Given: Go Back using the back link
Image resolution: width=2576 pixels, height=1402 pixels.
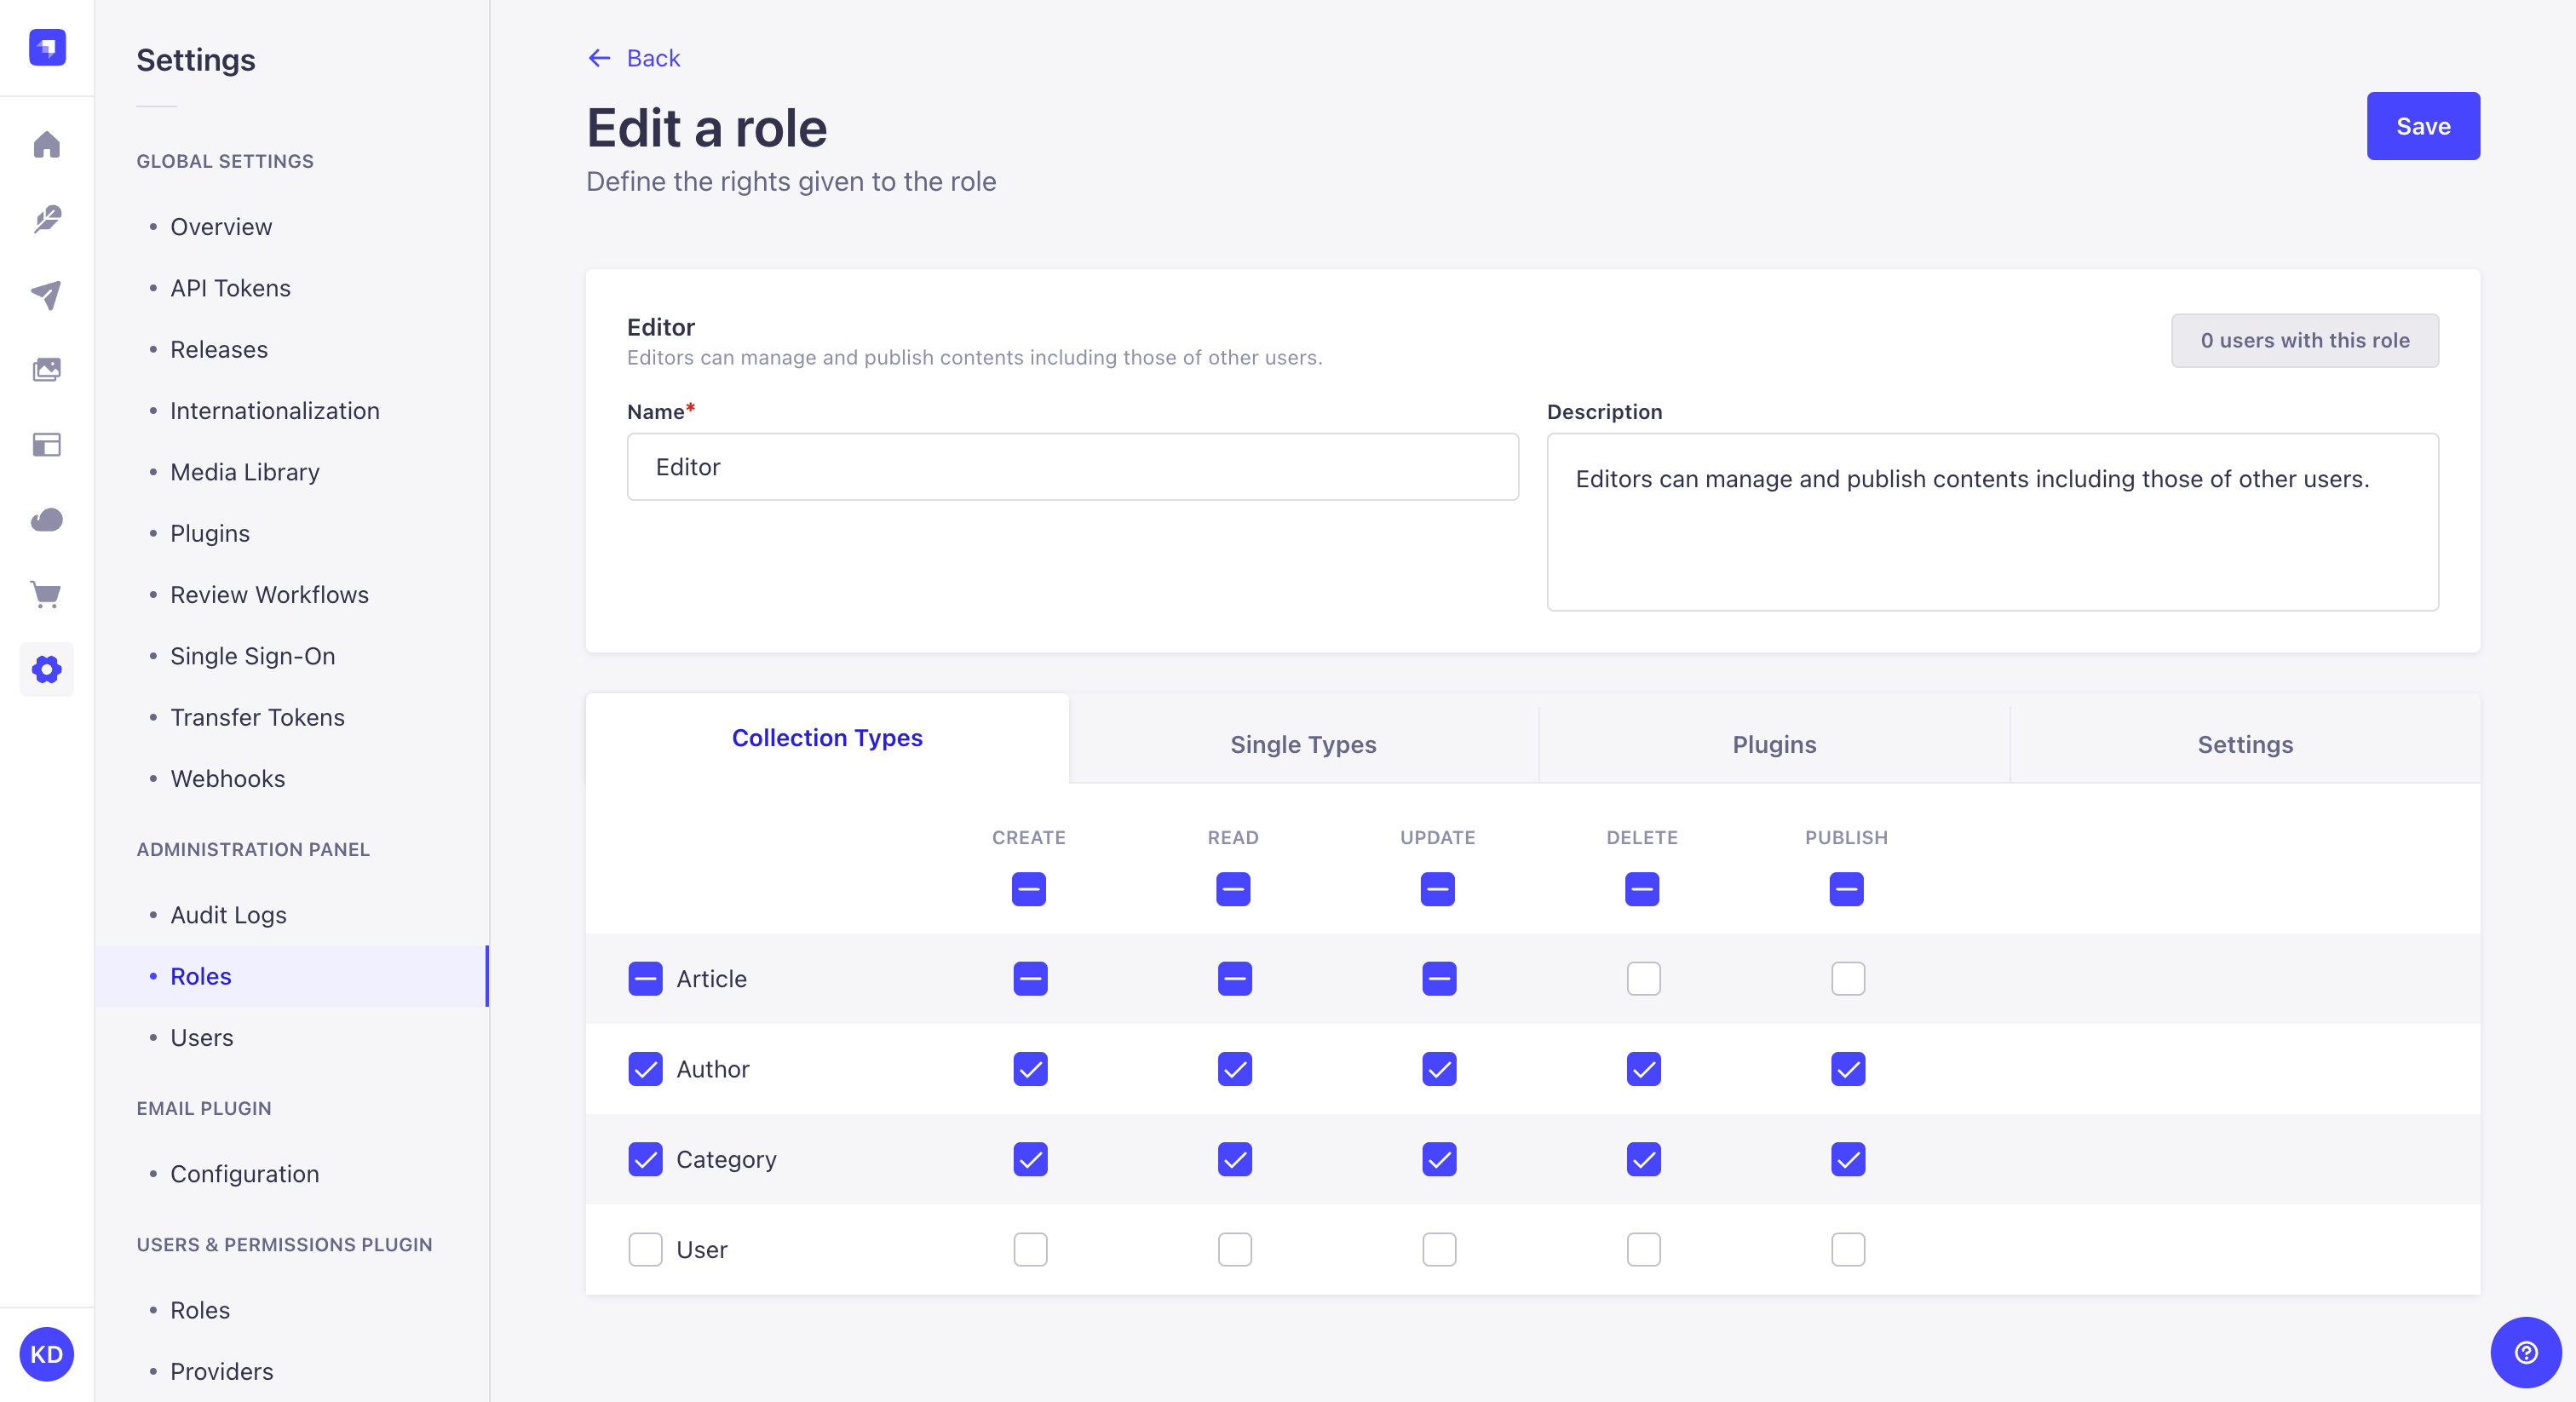Looking at the screenshot, I should point(633,58).
